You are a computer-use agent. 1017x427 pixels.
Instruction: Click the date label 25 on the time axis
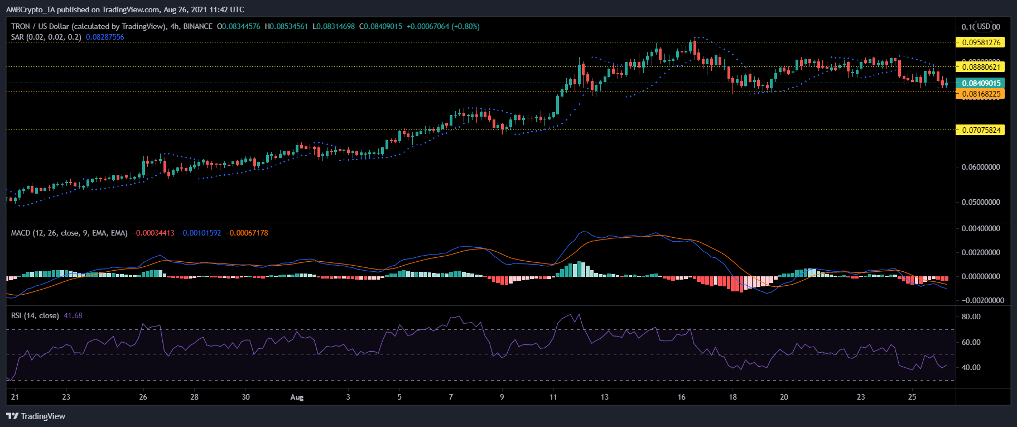coord(912,397)
